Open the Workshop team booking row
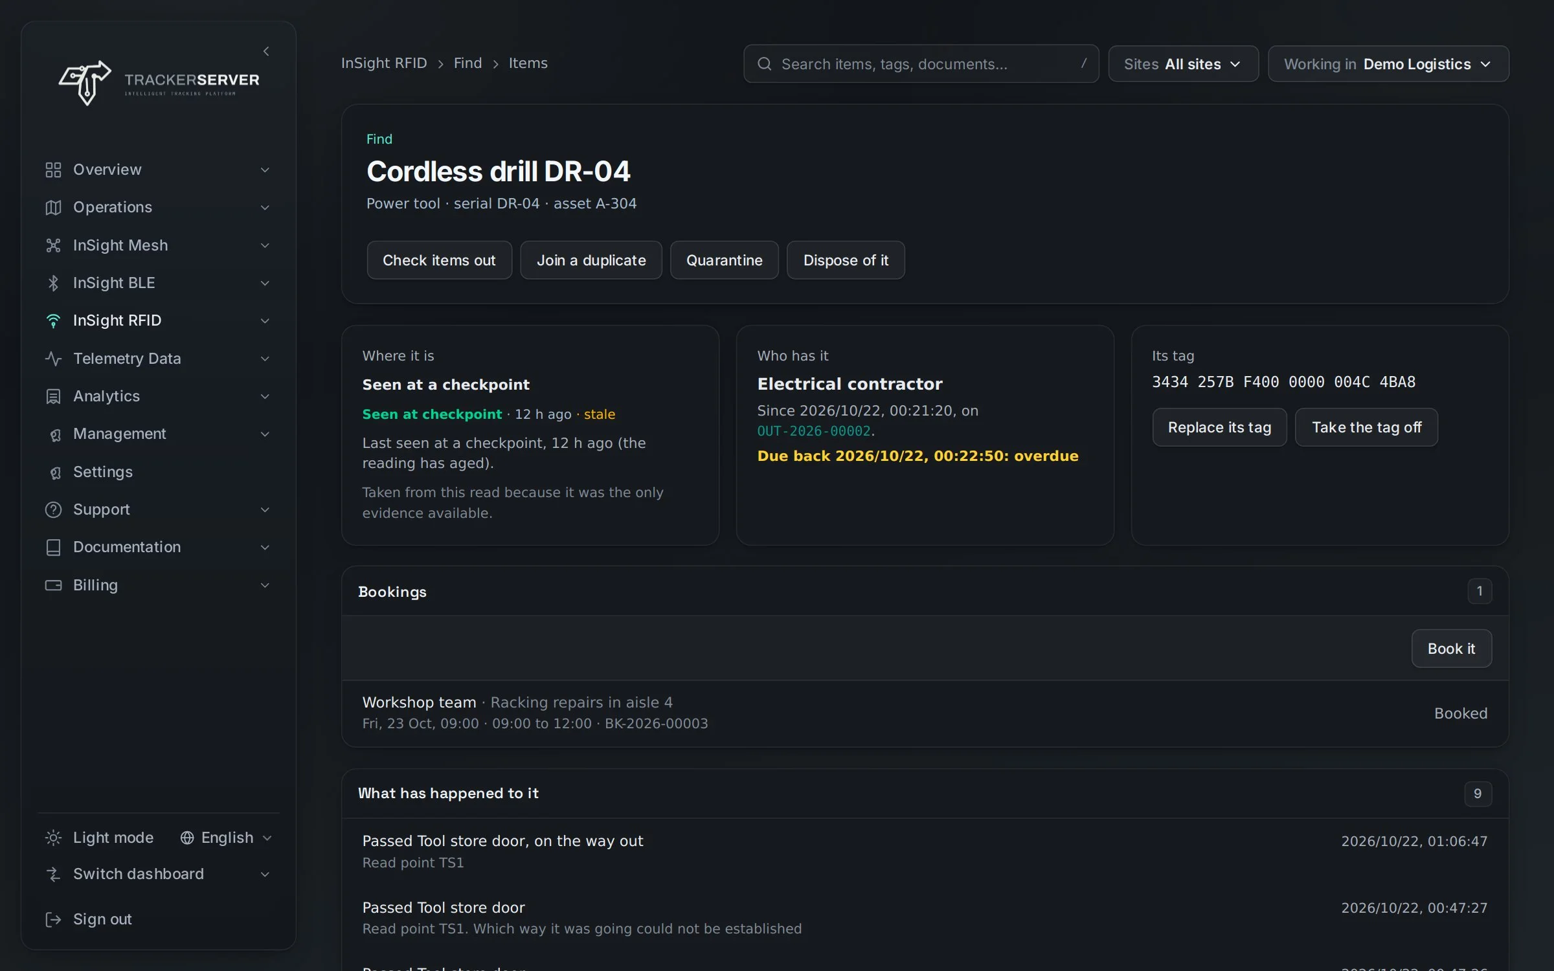Image resolution: width=1554 pixels, height=971 pixels. click(925, 713)
